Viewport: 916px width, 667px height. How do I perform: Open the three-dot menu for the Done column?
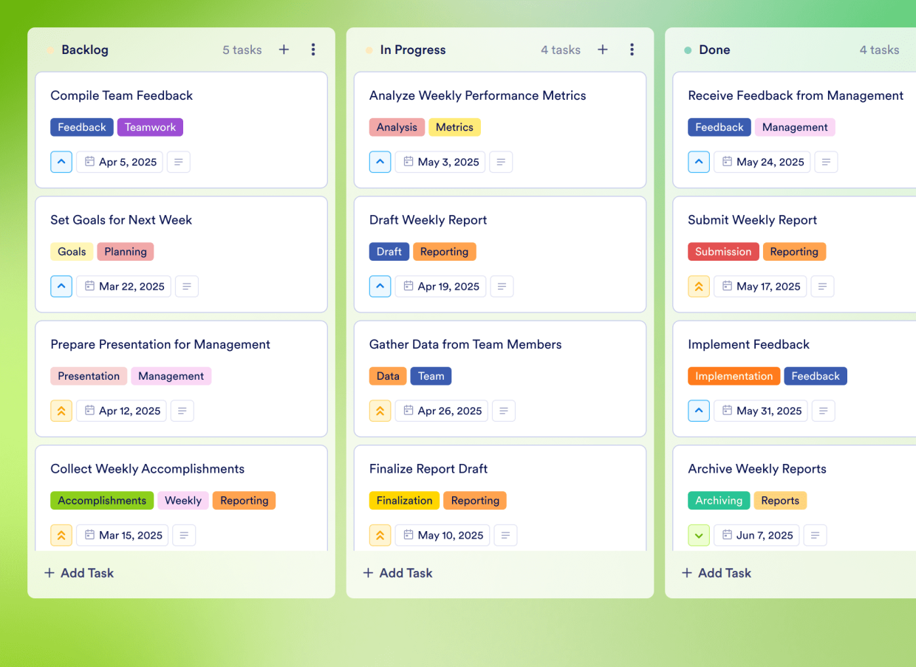pos(914,49)
